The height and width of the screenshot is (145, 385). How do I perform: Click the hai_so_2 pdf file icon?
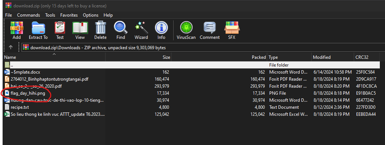7,86
